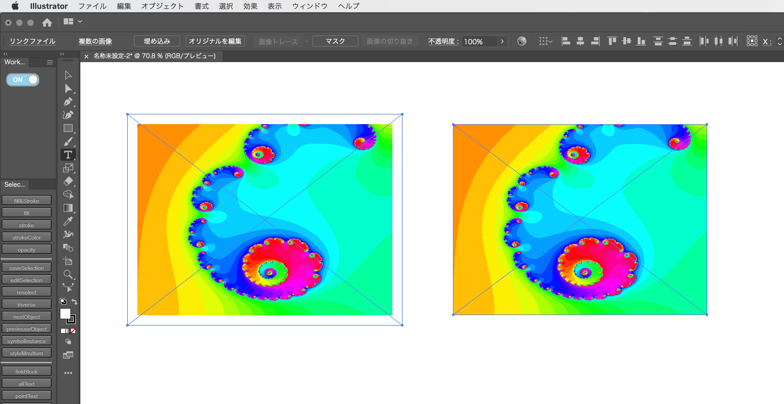Viewport: 784px width, 404px height.
Task: Click the Recolor Artwork color wheel icon
Action: (x=522, y=41)
